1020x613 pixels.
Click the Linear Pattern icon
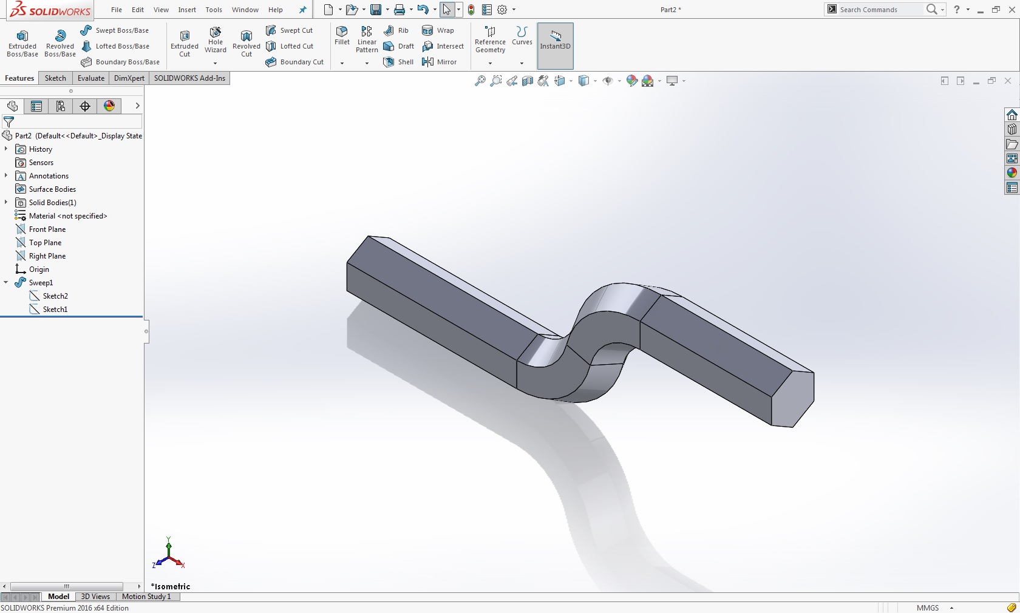[x=367, y=39]
